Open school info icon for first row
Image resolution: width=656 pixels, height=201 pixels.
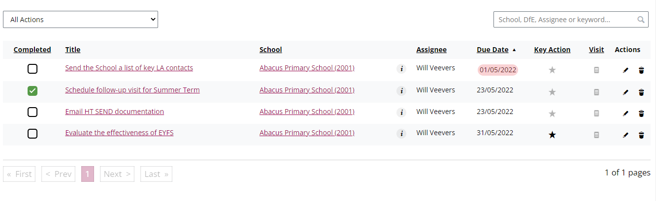click(x=401, y=69)
